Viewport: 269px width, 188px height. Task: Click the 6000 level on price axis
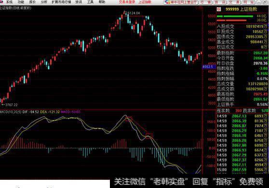(x=212, y=16)
